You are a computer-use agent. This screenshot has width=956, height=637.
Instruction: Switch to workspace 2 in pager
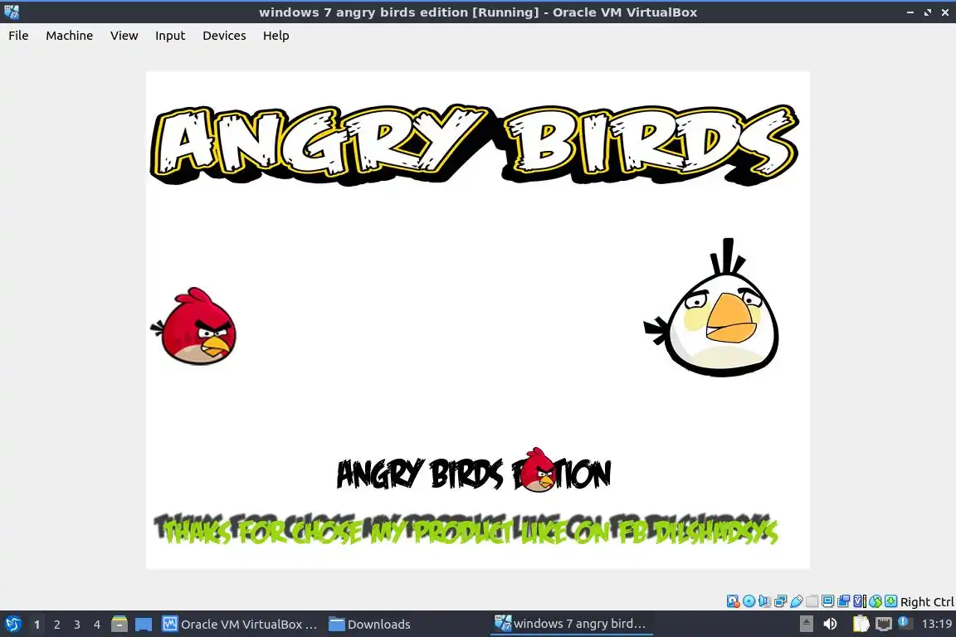coord(56,625)
